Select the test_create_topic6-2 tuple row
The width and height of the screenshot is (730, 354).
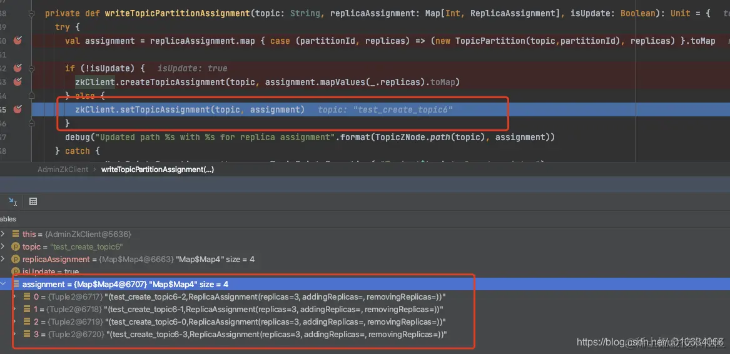[365, 296]
